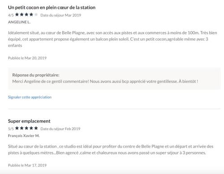The image size is (224, 174).
Task: Click the 4/5 rating score text
Action: [11, 15]
